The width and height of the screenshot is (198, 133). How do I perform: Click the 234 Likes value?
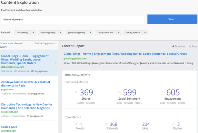(x=146, y=124)
